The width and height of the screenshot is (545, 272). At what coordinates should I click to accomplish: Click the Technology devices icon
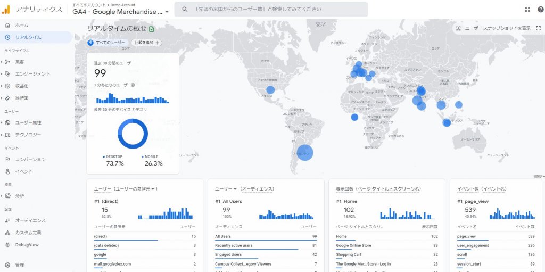point(7,135)
